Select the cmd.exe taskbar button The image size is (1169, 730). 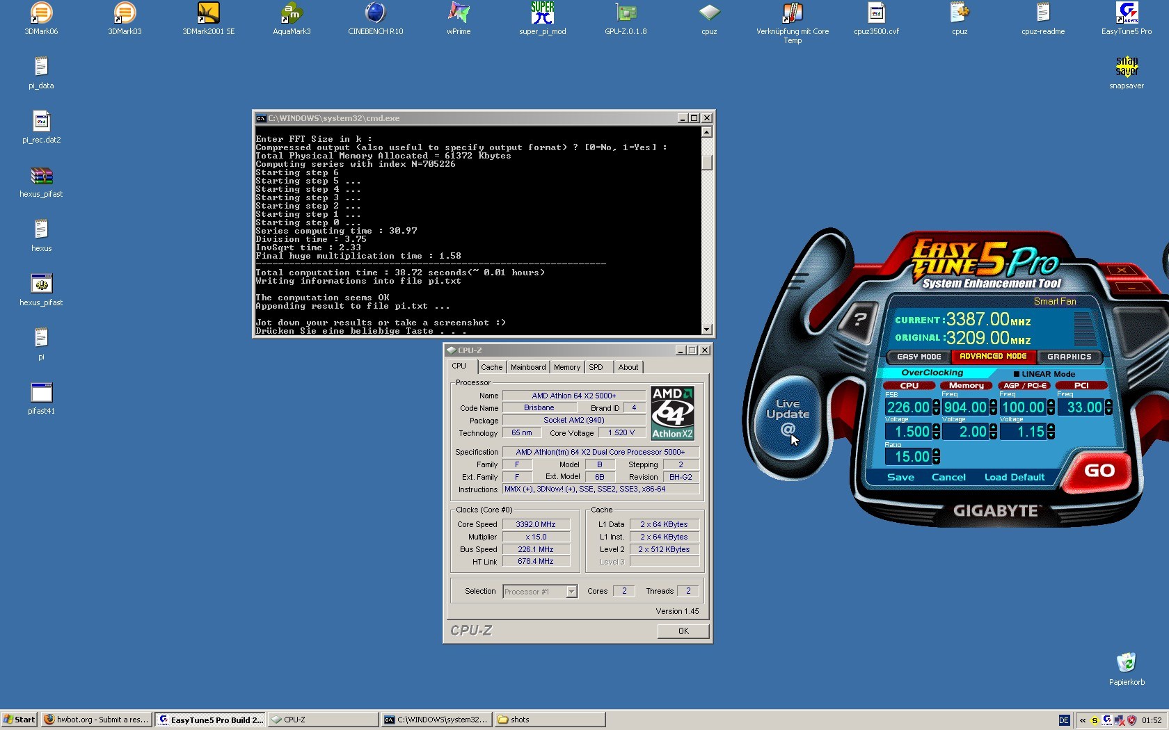tap(436, 720)
